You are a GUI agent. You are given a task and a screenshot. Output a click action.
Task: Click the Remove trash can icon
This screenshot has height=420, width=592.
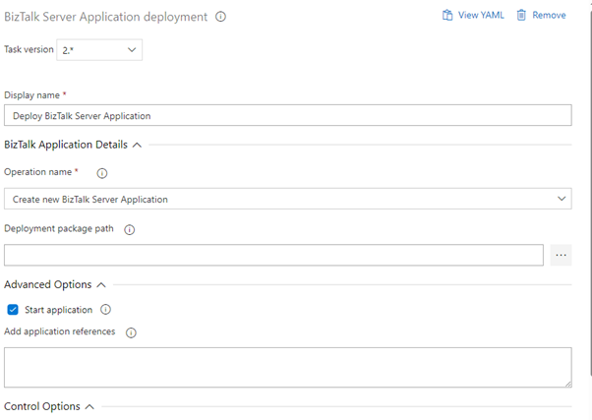(x=521, y=16)
